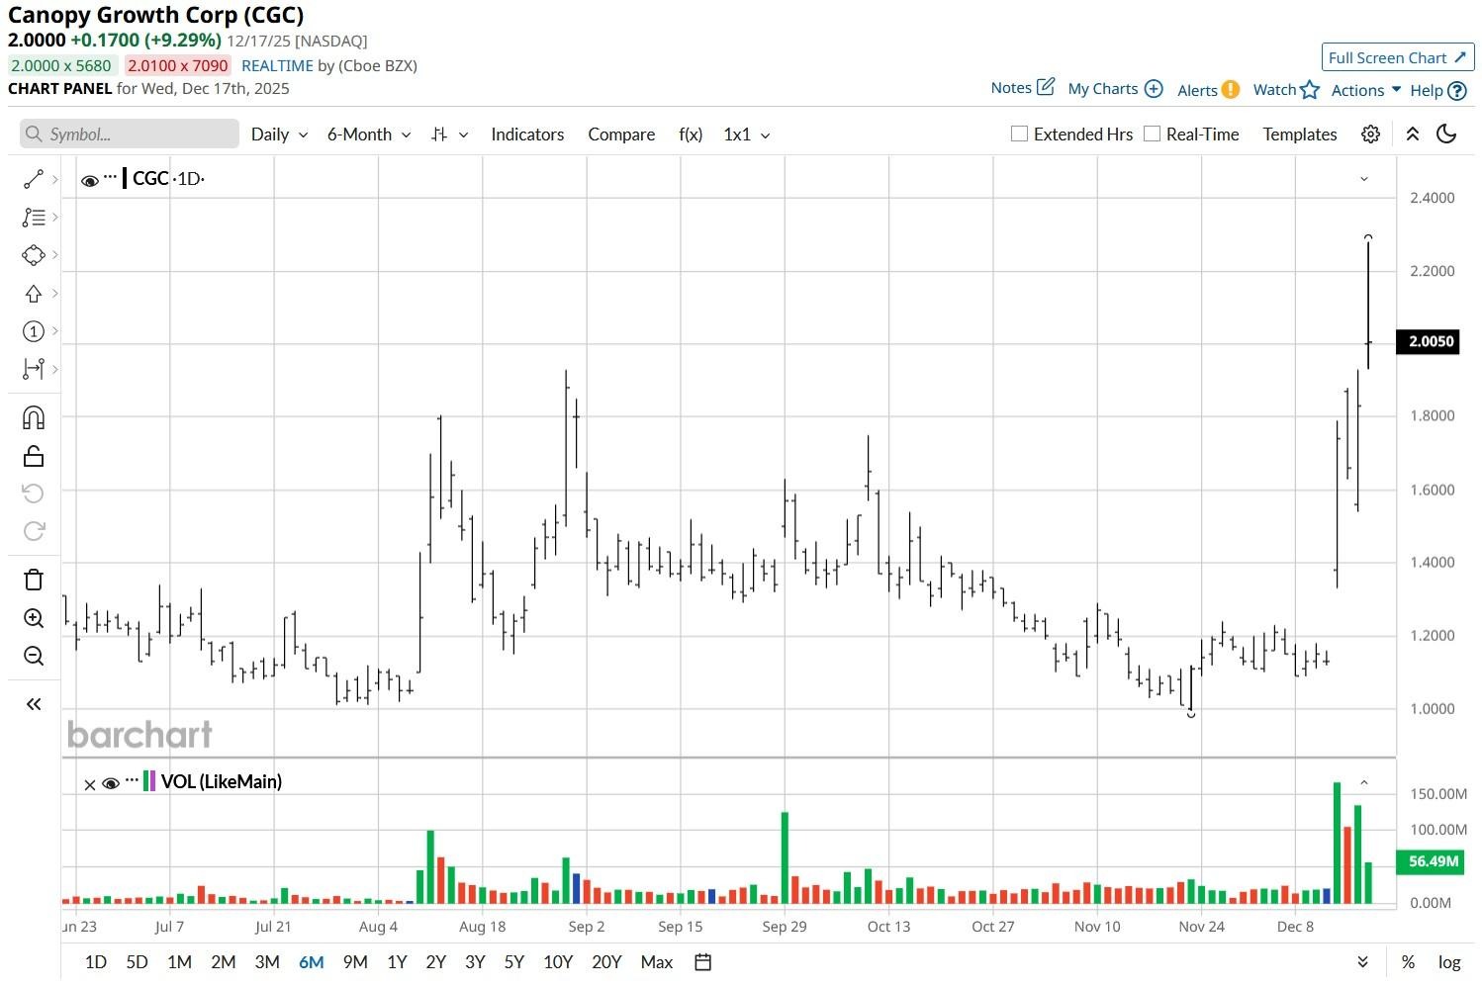
Task: Click the VOL indicator color swatch
Action: pyautogui.click(x=149, y=781)
